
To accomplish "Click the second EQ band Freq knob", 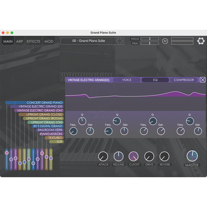I will (x=108, y=131).
